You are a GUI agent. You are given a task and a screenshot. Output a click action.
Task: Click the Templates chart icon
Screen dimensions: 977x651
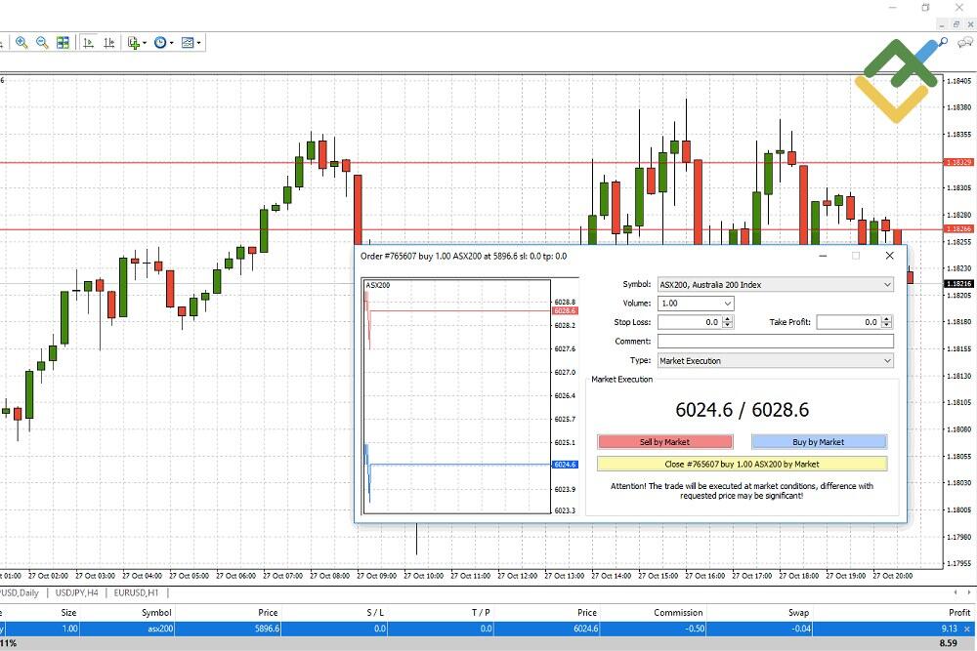tap(188, 42)
